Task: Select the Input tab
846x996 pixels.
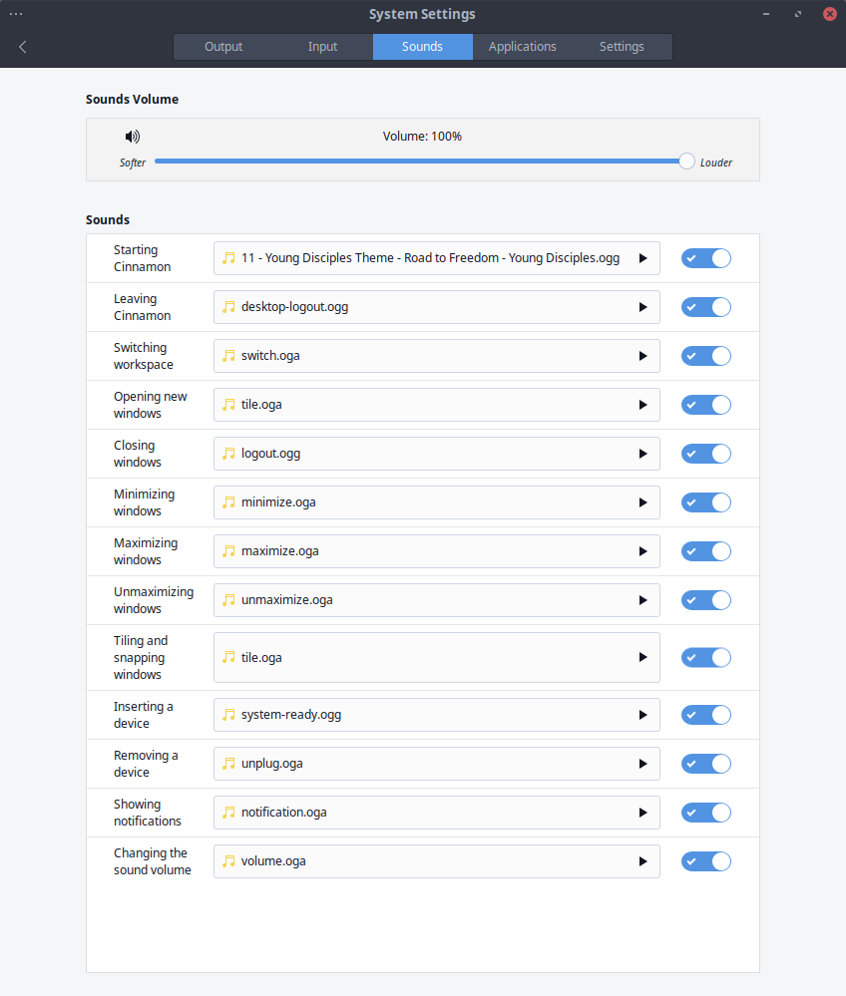Action: click(x=322, y=47)
